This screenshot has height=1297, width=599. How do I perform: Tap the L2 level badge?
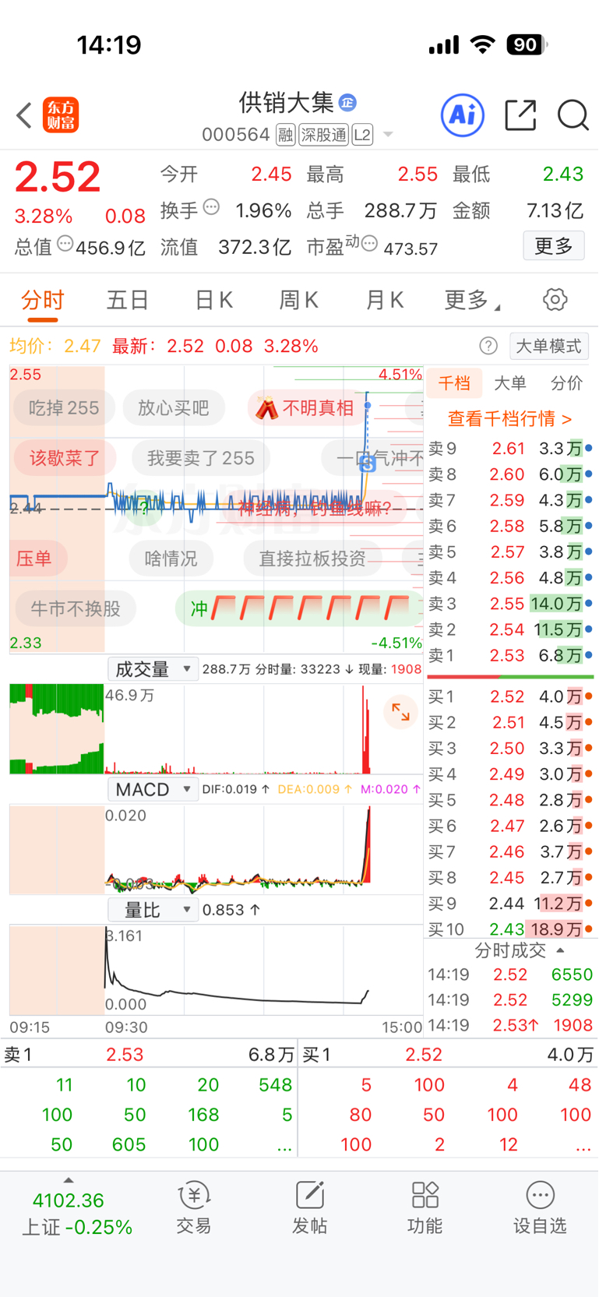point(362,135)
